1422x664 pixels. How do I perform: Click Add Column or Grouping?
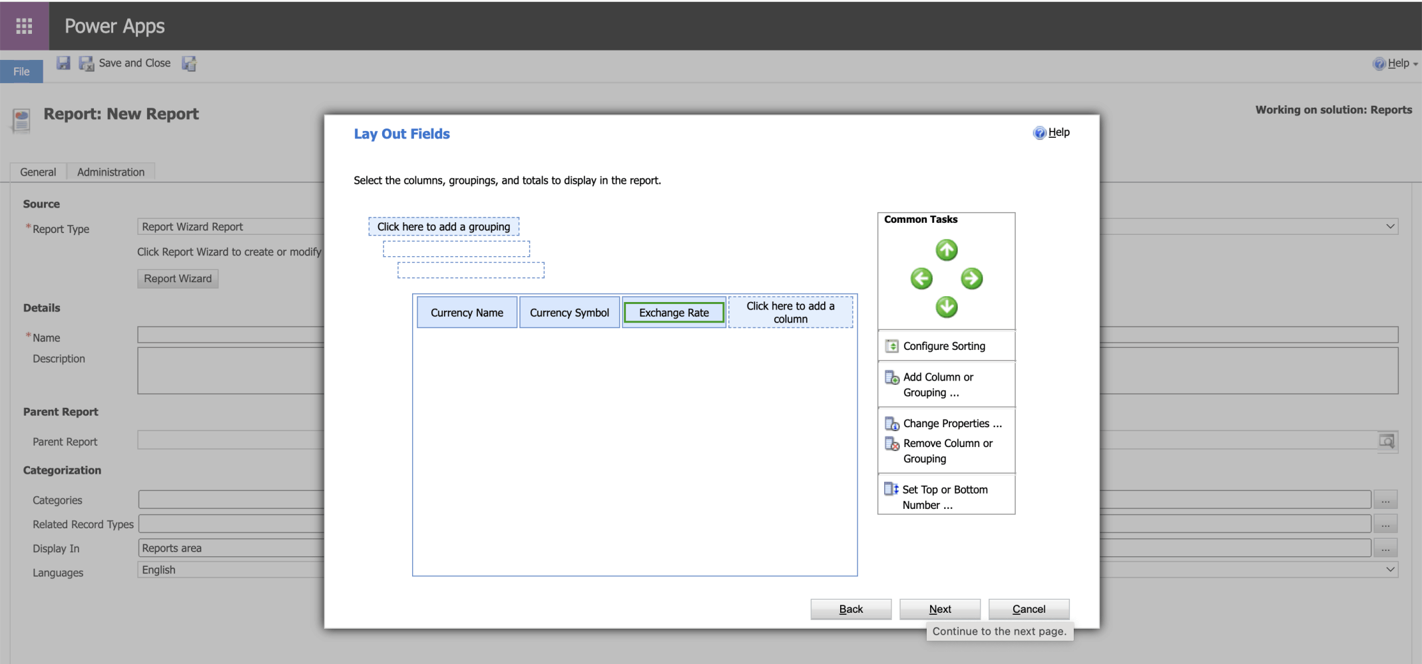click(937, 385)
